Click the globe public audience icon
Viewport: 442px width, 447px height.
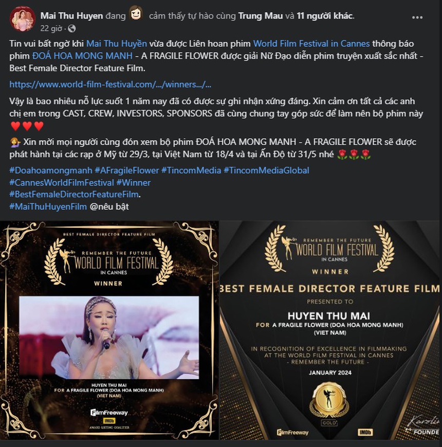coord(72,28)
